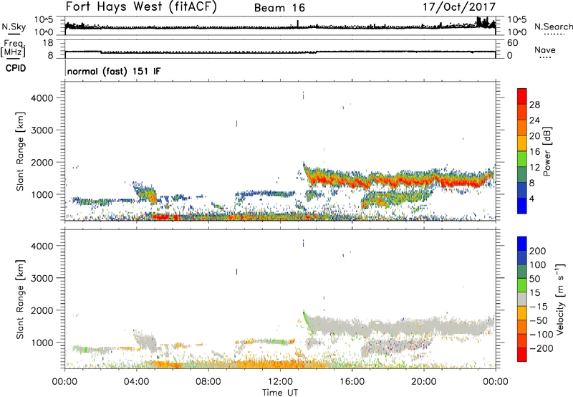573x397 pixels.
Task: Select the "CPID" row label
Action: 16,68
